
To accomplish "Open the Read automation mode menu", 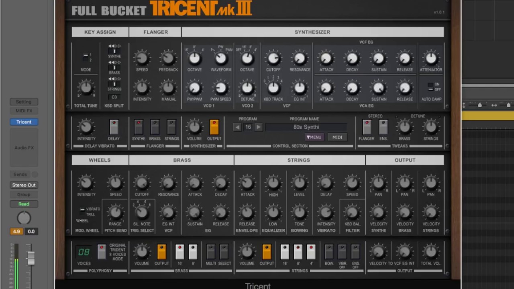I will pos(24,204).
